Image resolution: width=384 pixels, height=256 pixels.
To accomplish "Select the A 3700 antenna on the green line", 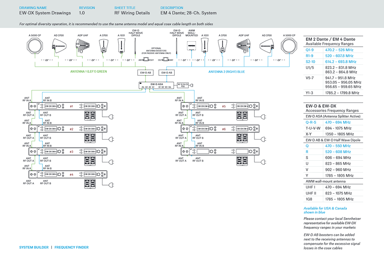I will [104, 46].
